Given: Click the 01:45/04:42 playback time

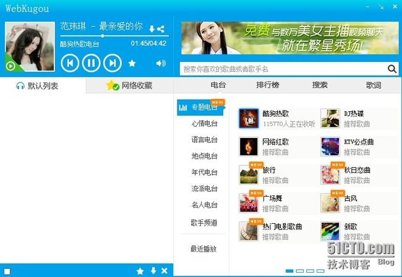Looking at the screenshot, I should pyautogui.click(x=148, y=43).
